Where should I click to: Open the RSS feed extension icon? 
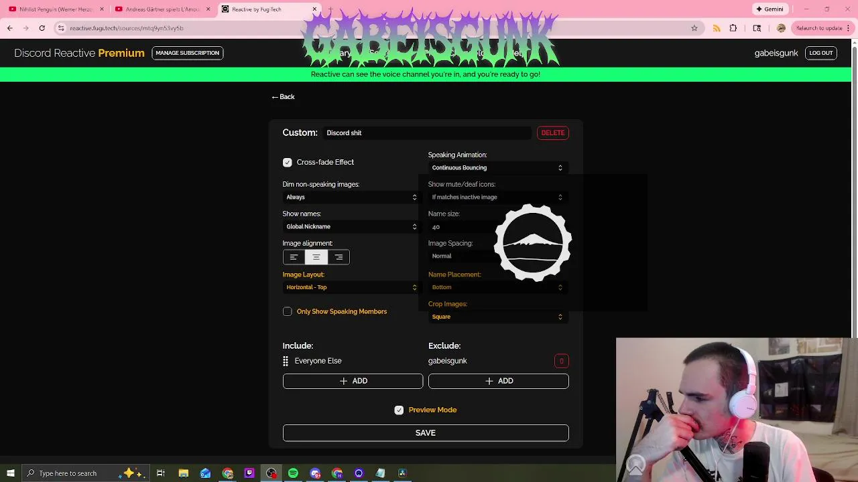click(717, 28)
